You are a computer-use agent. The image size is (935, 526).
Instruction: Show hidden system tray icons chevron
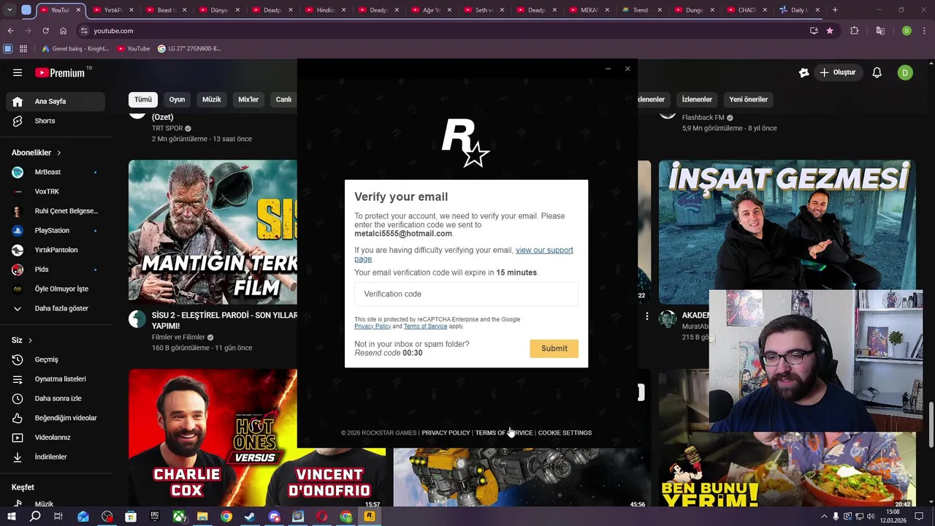click(x=825, y=516)
